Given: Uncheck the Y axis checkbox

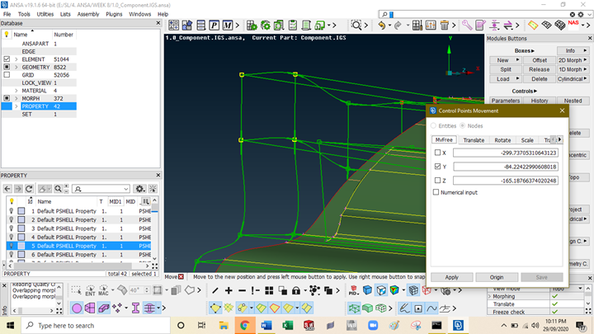Looking at the screenshot, I should pyautogui.click(x=437, y=167).
